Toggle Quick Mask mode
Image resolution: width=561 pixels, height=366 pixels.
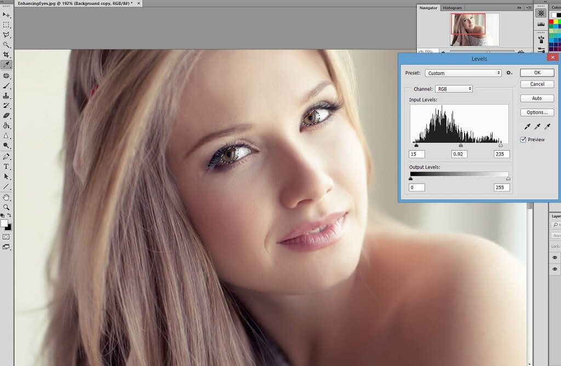click(6, 237)
